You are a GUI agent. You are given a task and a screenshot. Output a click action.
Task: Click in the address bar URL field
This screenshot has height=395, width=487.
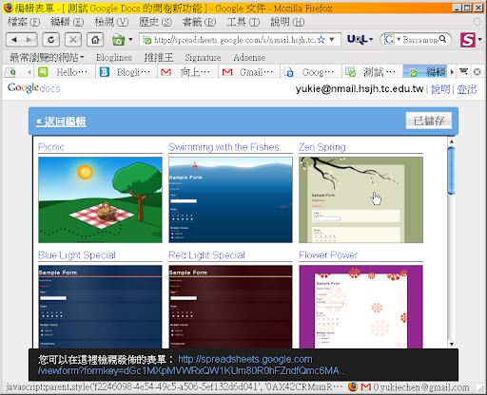[235, 40]
